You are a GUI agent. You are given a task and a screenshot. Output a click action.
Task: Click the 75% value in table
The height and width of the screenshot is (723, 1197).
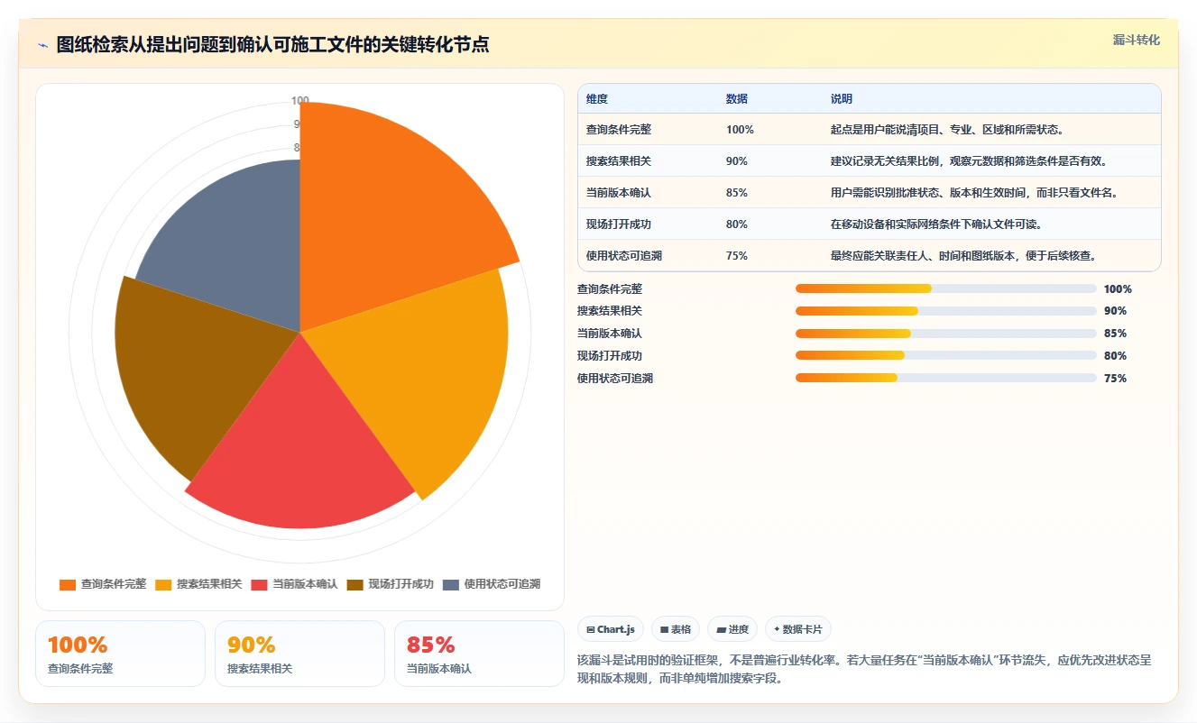[x=737, y=256]
